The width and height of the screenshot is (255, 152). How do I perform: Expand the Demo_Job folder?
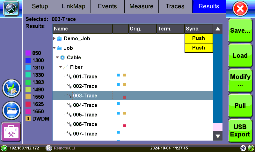[x=54, y=38]
